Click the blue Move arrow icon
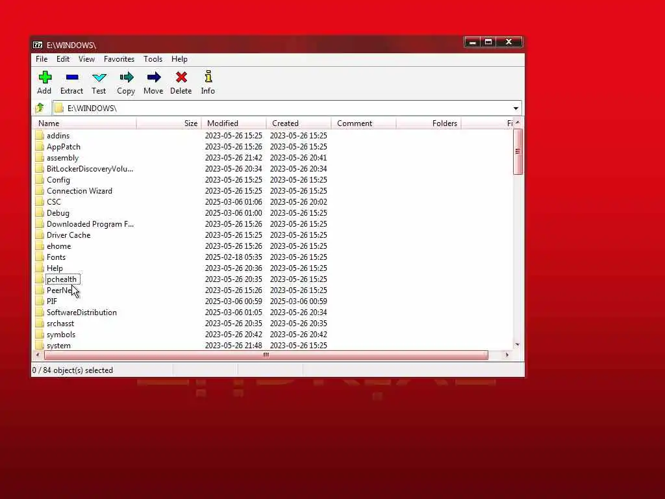 153,77
